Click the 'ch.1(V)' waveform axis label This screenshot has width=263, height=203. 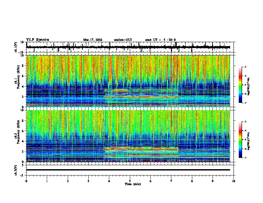tap(16, 47)
